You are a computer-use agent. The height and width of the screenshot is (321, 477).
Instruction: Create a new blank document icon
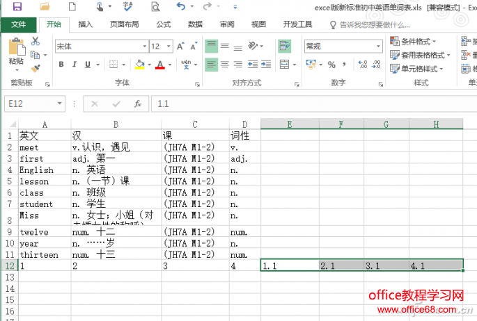72,6
